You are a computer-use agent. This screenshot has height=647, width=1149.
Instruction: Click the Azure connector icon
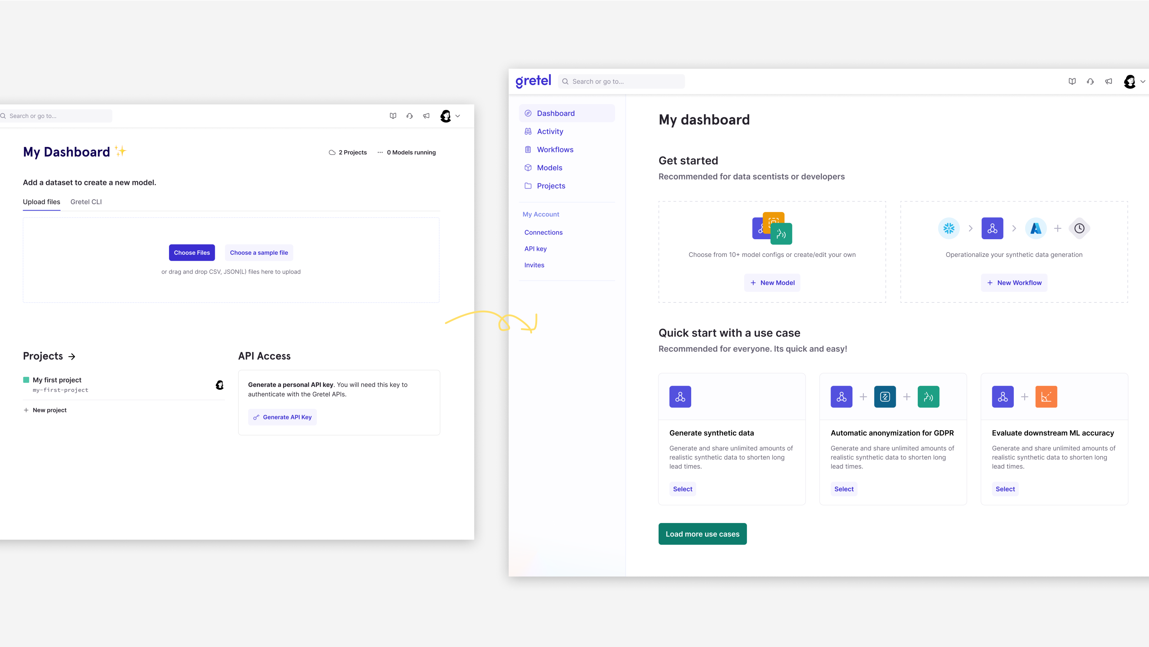pos(1036,228)
